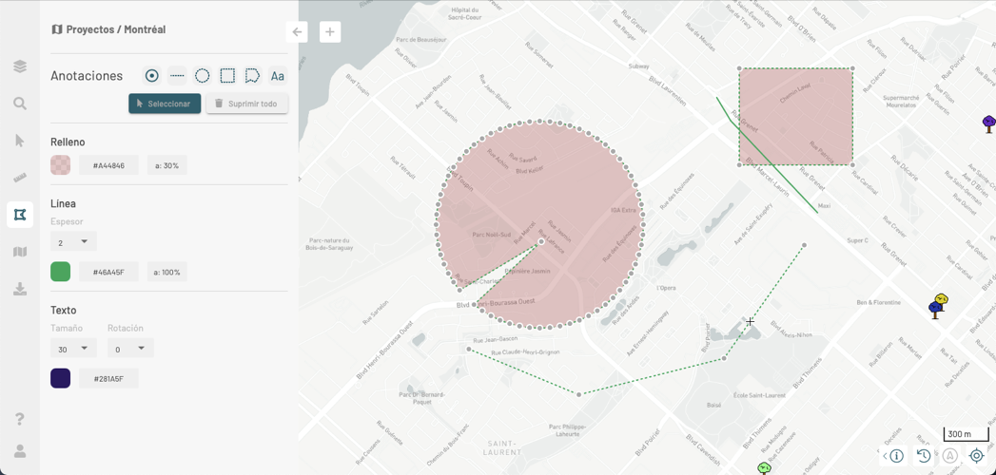Select the circle annotation tool
Viewport: 996px width, 475px height.
tap(203, 76)
